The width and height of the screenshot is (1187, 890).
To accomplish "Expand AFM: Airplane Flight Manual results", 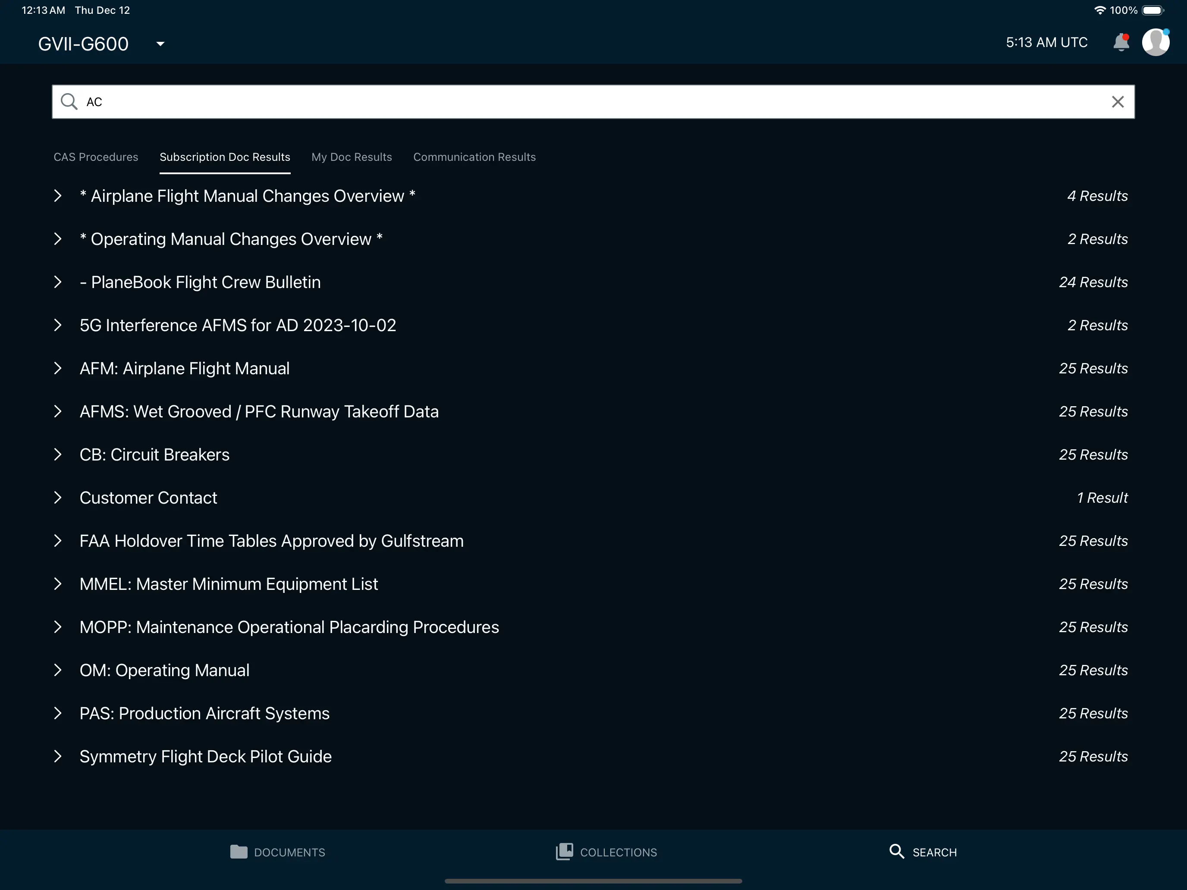I will click(x=58, y=369).
